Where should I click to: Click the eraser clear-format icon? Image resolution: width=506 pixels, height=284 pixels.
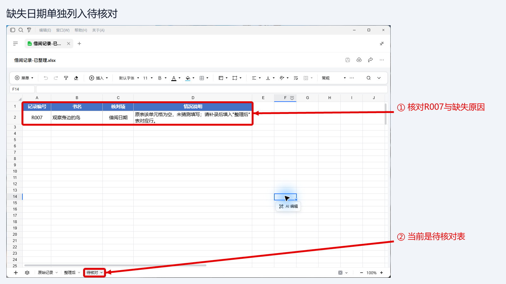tap(76, 78)
